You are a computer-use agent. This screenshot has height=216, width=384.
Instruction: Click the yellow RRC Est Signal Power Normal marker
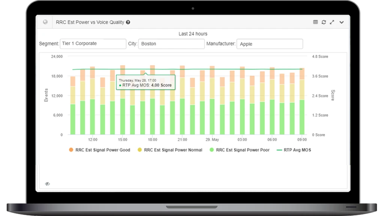139,150
